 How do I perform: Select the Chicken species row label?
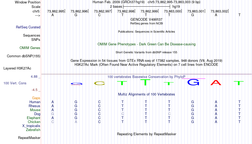pos(34,122)
